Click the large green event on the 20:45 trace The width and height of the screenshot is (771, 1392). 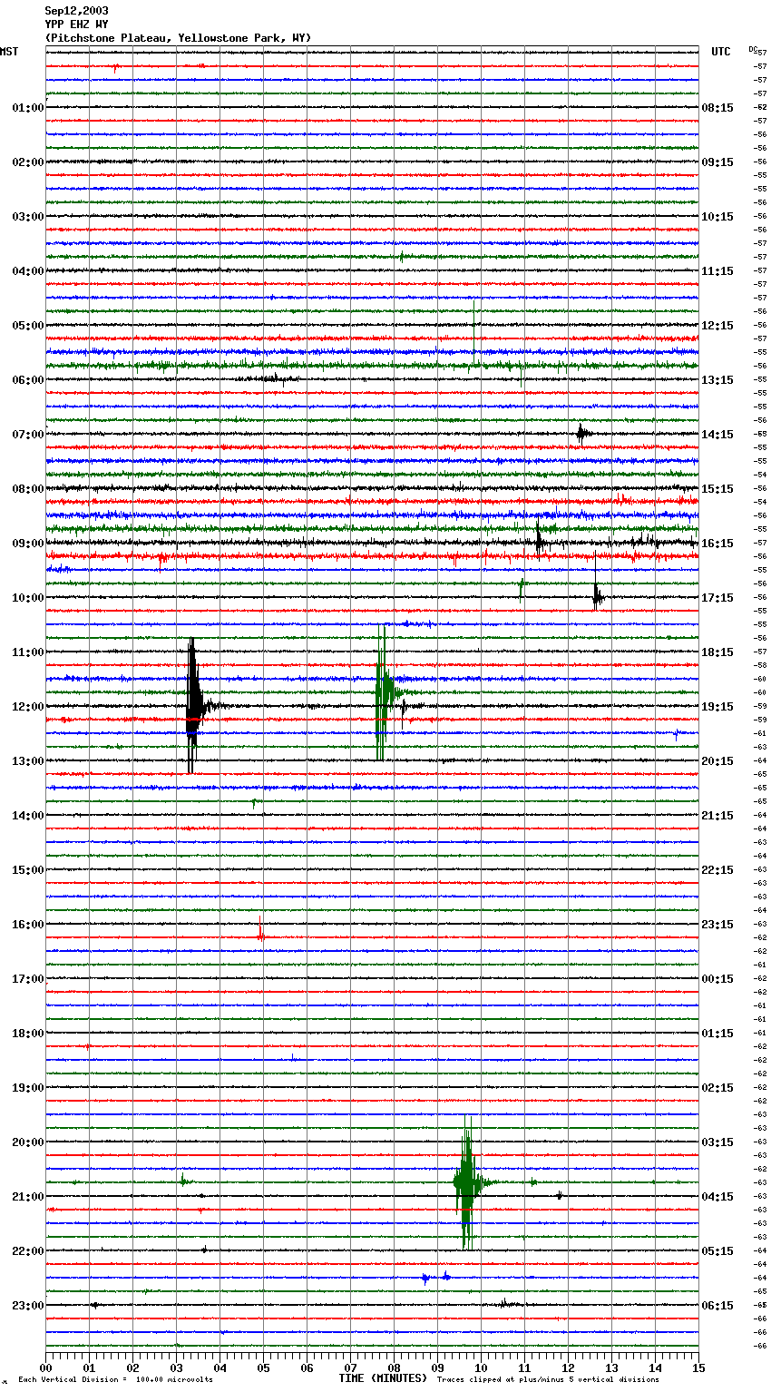466,1182
